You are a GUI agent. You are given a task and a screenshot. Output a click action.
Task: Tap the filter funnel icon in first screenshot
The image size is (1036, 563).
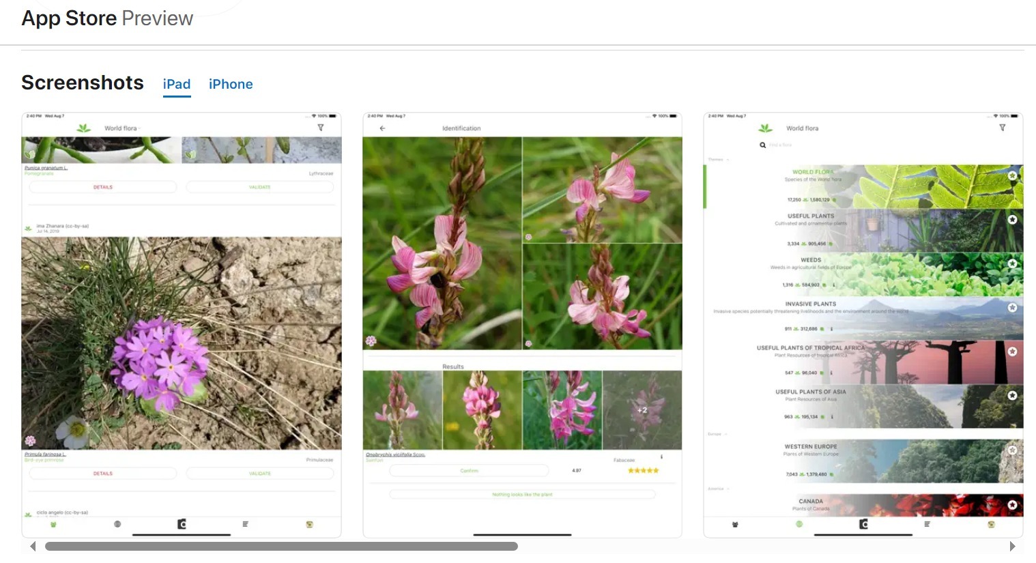coord(320,128)
